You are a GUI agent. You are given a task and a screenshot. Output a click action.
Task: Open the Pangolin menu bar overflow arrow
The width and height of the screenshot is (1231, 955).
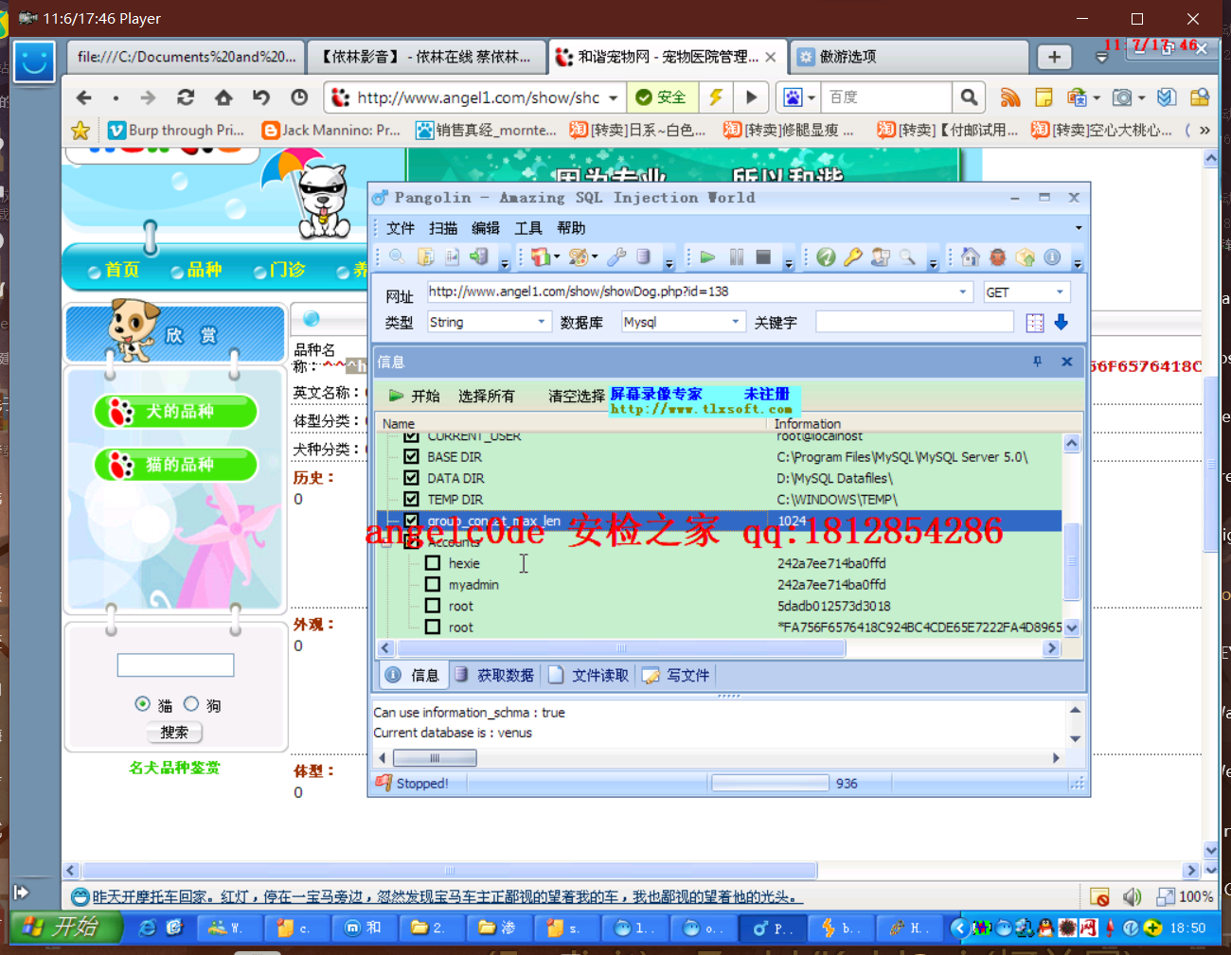(x=1078, y=228)
